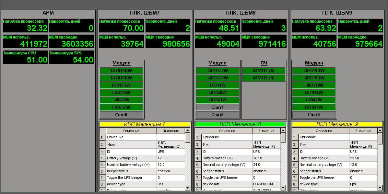Open module I-8014W in ШБМ8
This screenshot has height=194, width=388.
pyautogui.click(x=218, y=86)
